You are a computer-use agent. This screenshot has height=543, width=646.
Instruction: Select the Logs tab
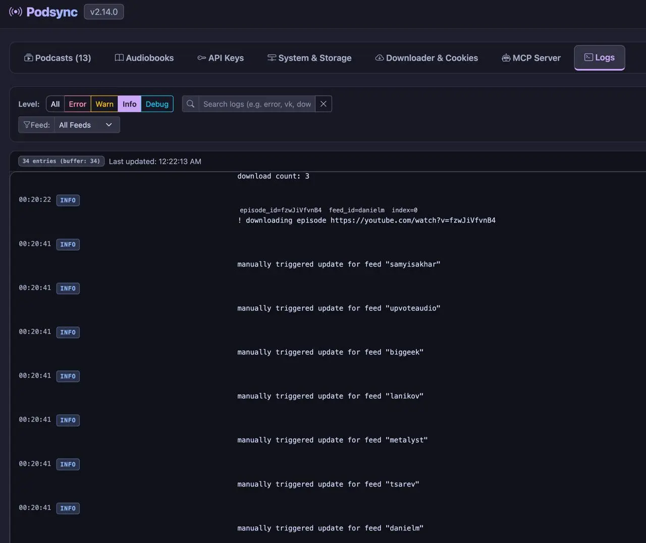(x=600, y=58)
